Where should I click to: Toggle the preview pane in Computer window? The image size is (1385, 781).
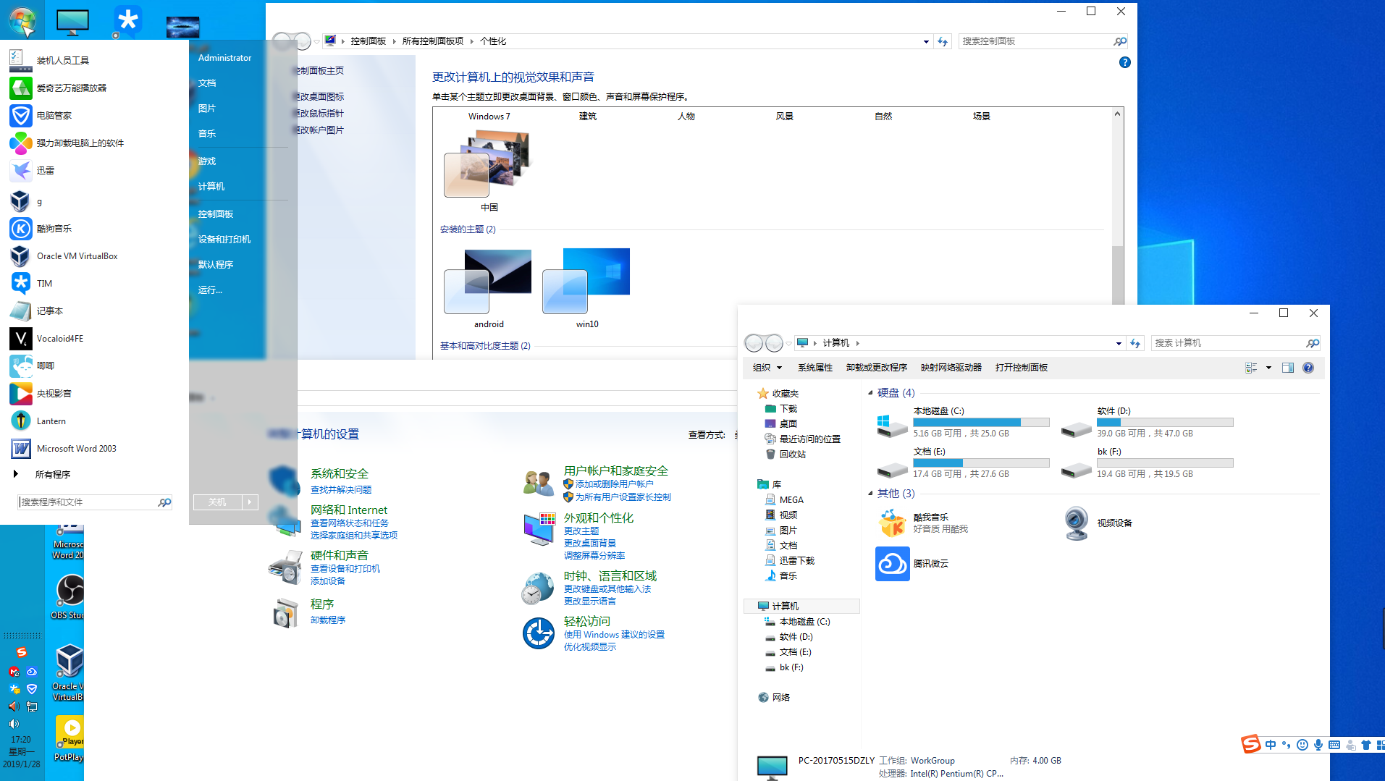[1288, 368]
